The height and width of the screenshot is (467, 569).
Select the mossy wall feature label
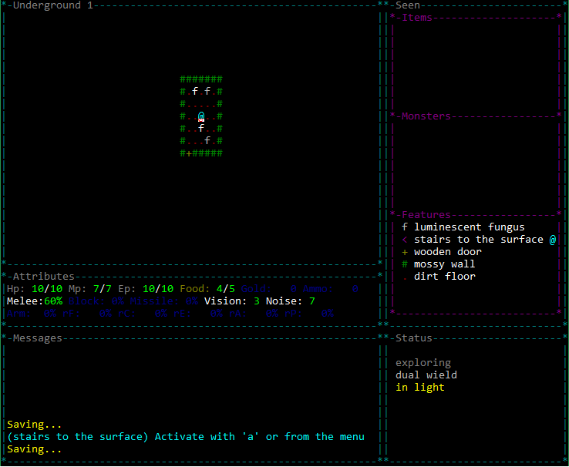(x=445, y=264)
